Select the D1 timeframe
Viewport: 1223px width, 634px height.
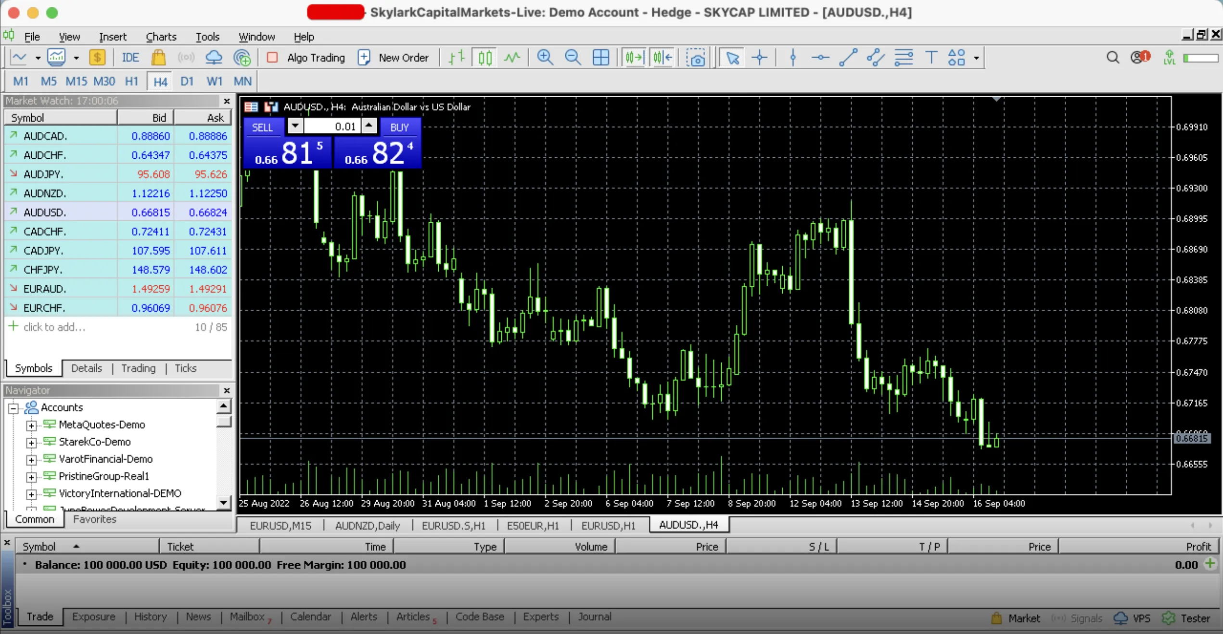(x=187, y=81)
